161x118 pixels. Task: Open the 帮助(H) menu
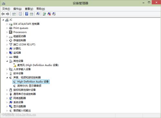[x=41, y=9]
